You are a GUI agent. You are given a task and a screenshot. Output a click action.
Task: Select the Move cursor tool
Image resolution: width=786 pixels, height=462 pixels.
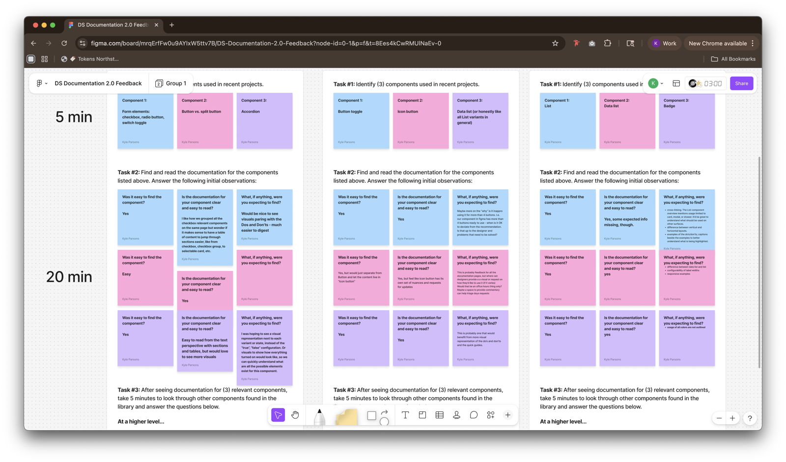point(278,415)
